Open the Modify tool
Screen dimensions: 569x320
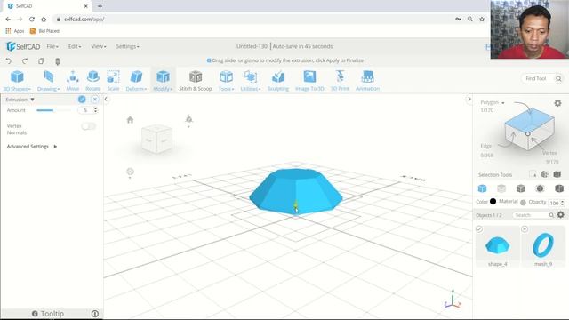163,81
